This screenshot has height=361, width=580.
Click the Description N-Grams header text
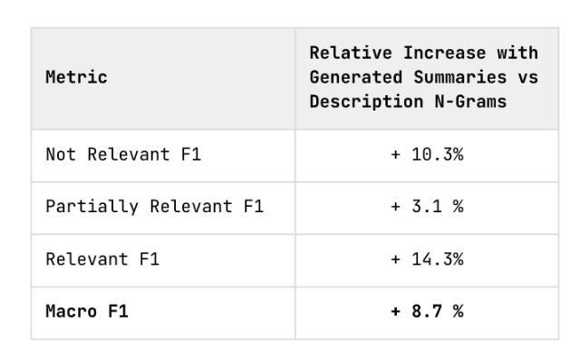click(x=408, y=102)
